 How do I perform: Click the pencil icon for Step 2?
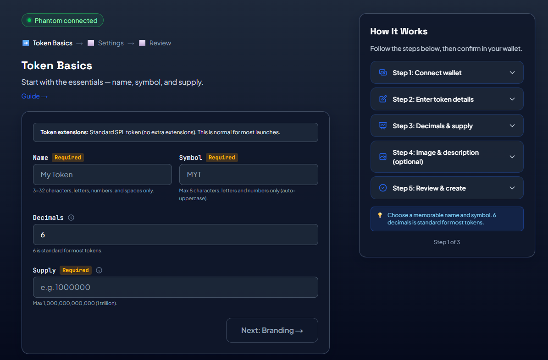(382, 99)
